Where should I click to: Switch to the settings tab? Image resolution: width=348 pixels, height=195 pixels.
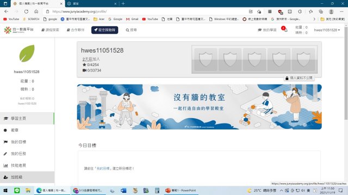[92, 4]
